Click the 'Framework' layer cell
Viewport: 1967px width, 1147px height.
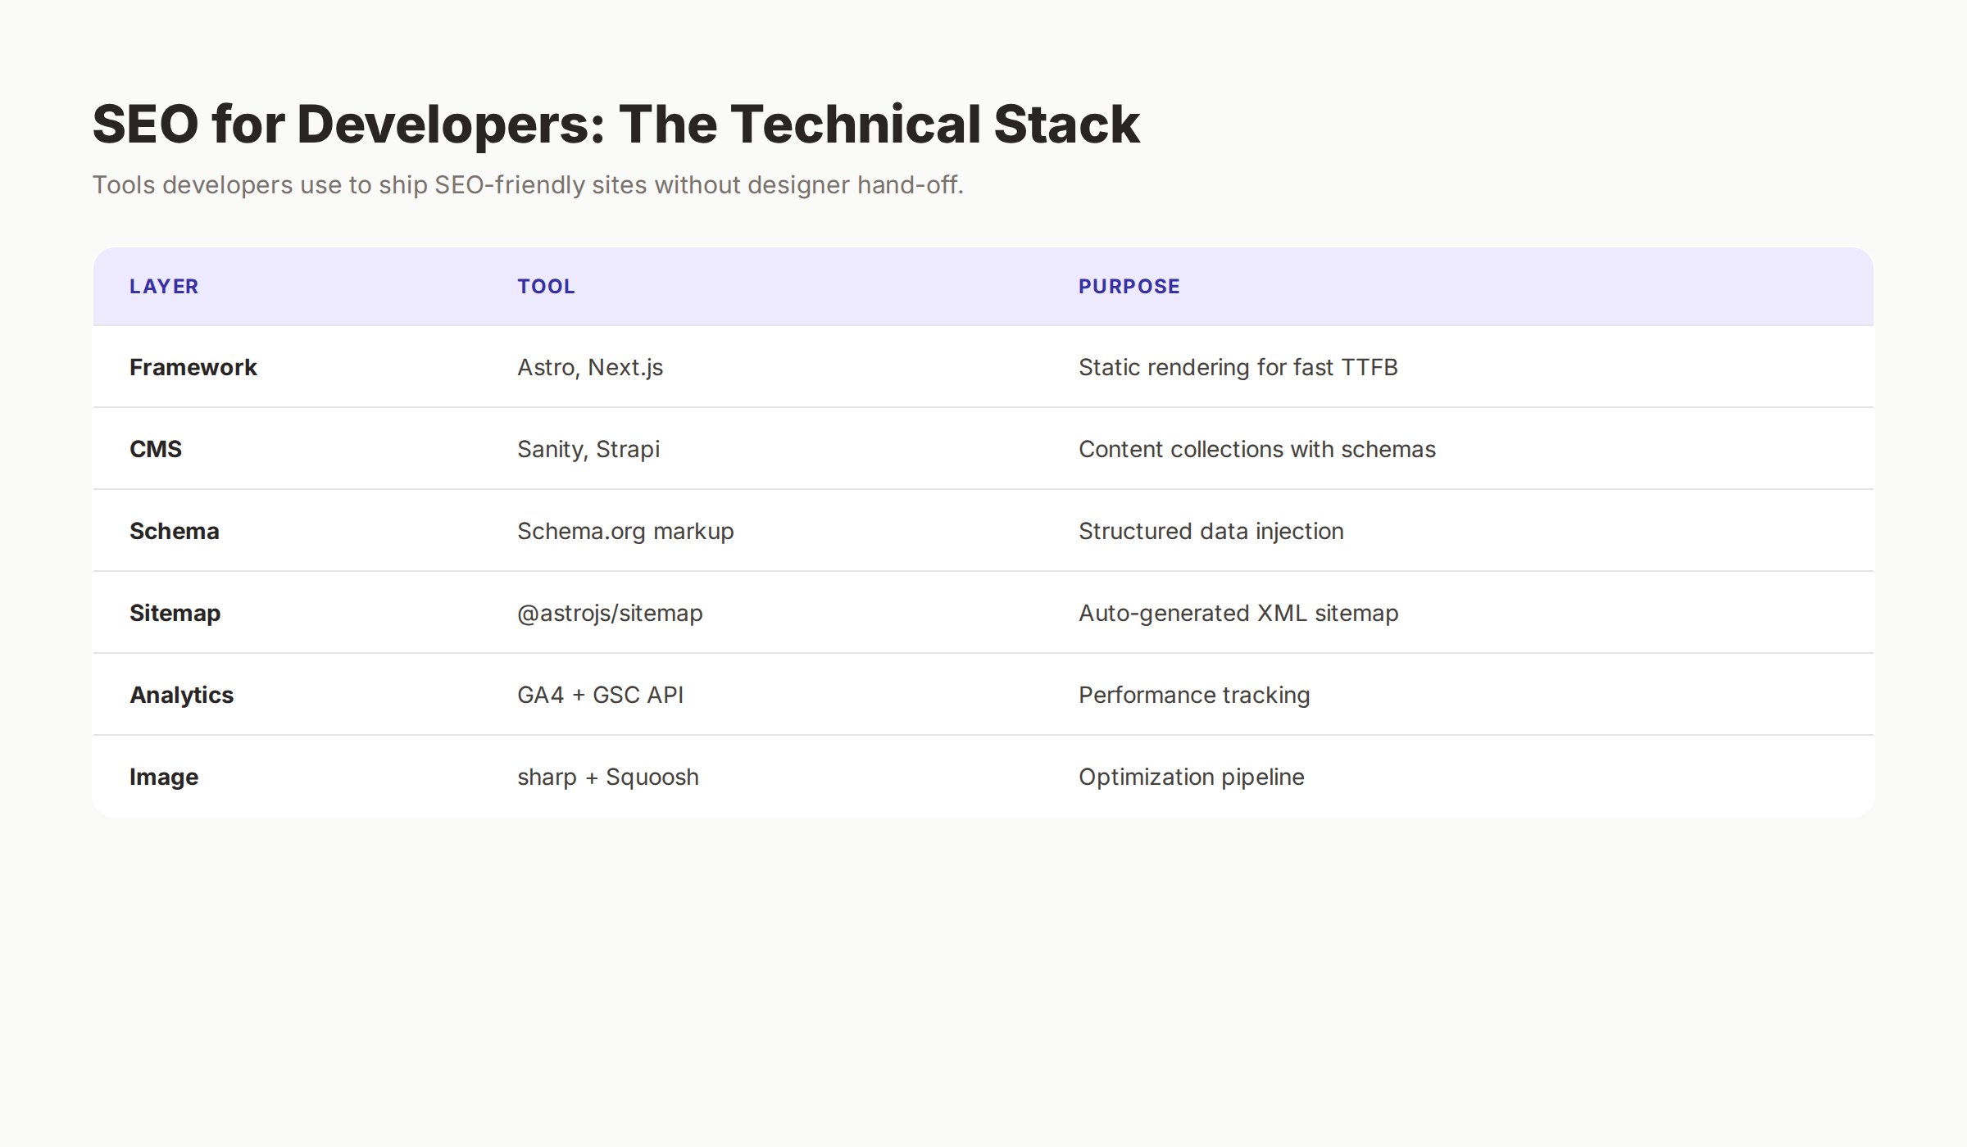pyautogui.click(x=287, y=367)
